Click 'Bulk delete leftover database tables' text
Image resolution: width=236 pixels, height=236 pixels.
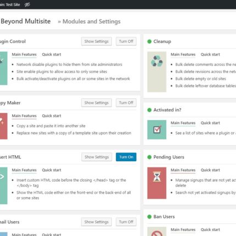click(x=206, y=86)
